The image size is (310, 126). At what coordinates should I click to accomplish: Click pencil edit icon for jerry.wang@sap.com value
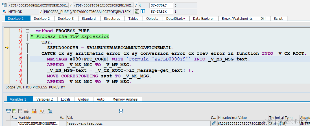point(213,123)
